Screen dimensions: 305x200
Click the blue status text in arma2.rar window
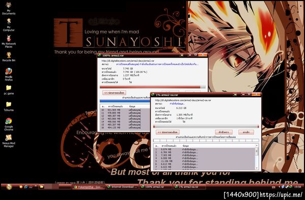tap(158, 64)
